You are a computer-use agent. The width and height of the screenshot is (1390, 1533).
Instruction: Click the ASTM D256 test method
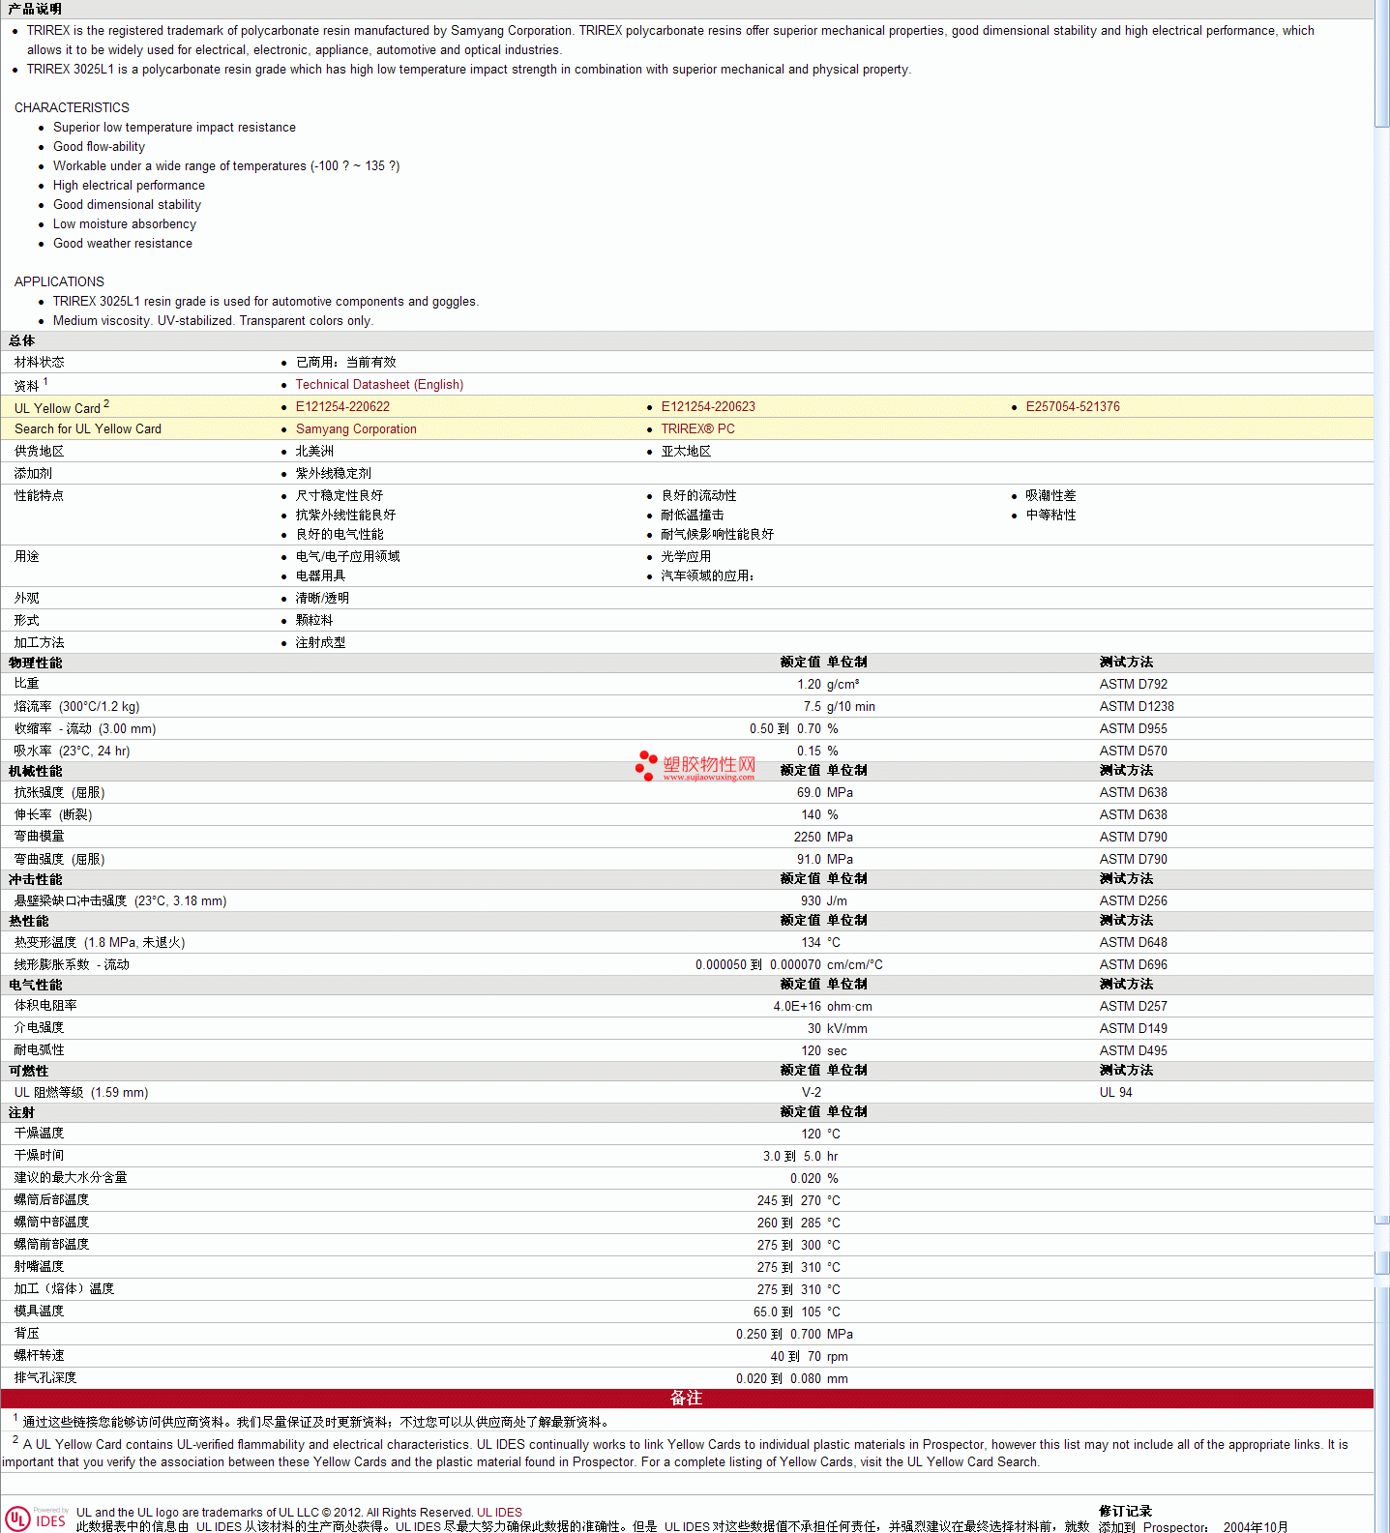pyautogui.click(x=1134, y=901)
